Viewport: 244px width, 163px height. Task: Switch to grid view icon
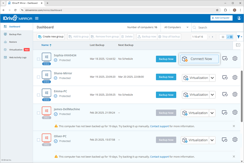[230, 37]
